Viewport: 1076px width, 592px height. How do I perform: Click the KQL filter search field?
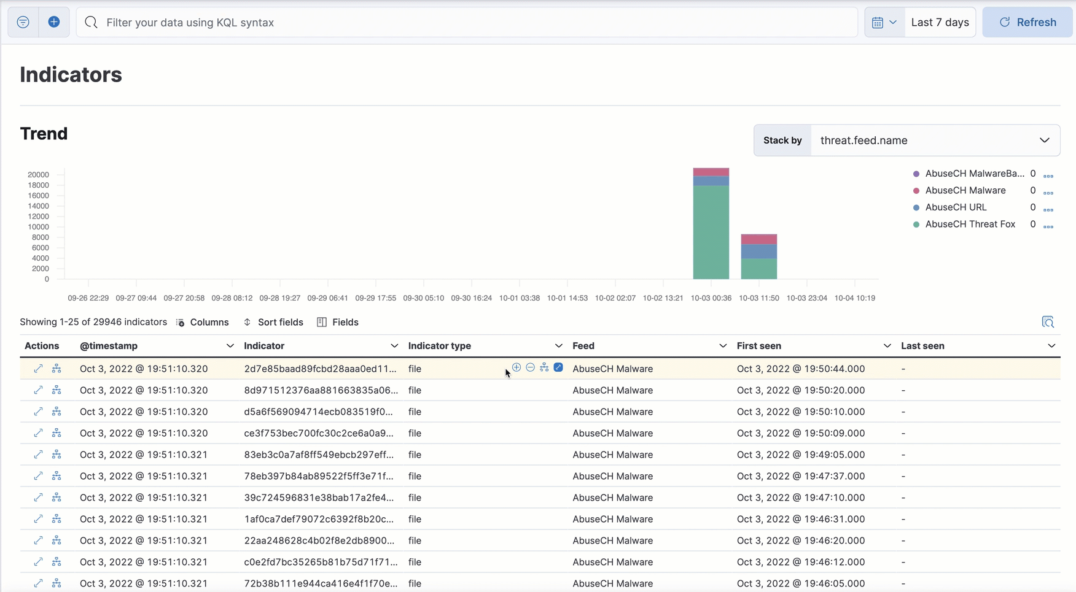click(x=467, y=22)
